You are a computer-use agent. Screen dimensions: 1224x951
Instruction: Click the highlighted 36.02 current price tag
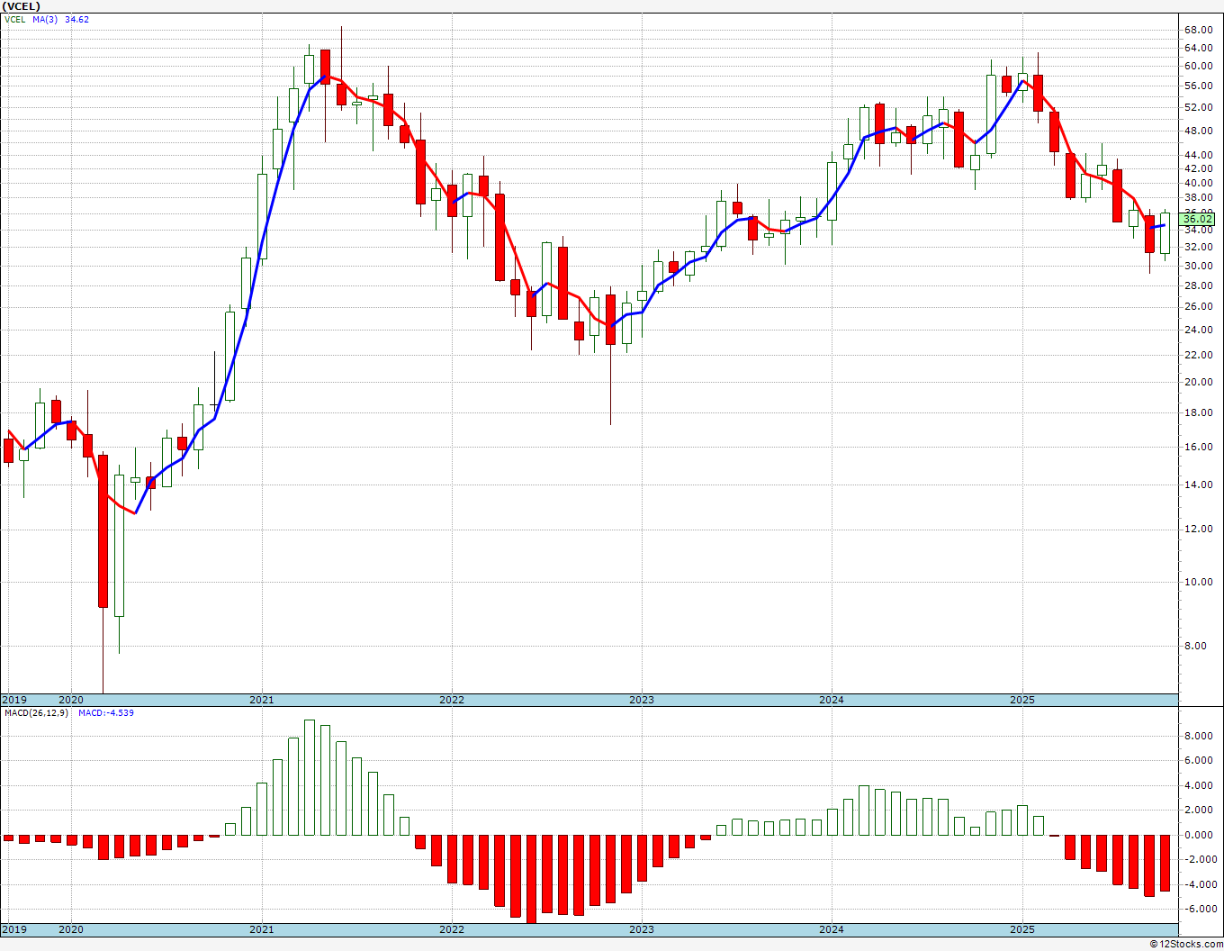[x=1198, y=219]
